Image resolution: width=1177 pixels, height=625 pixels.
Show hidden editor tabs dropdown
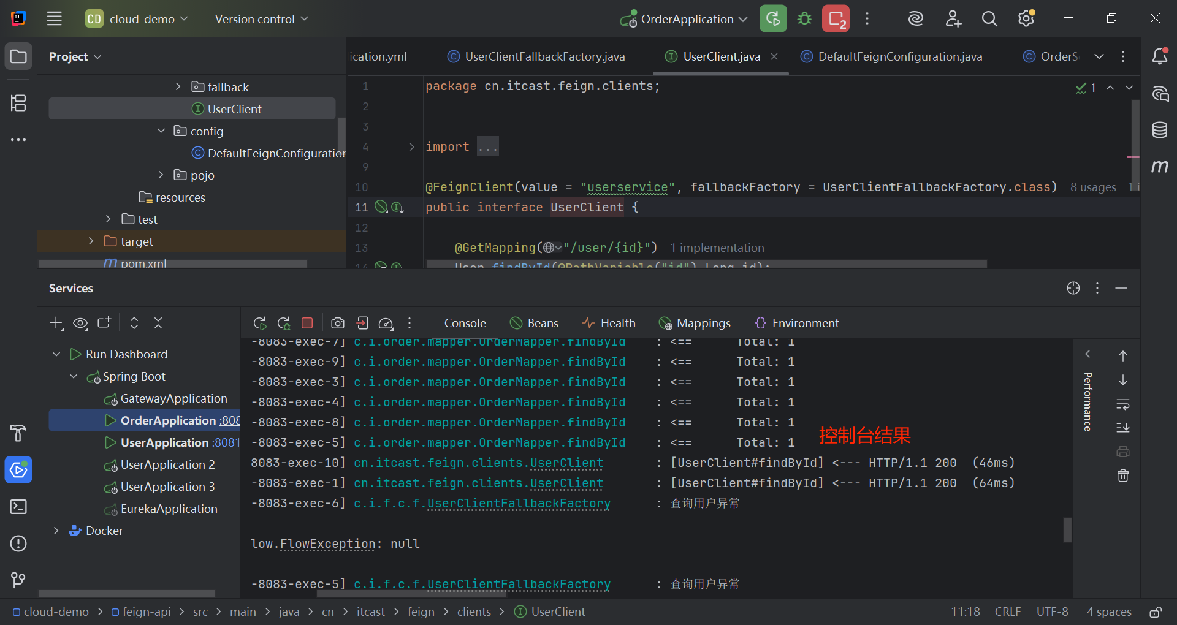coord(1099,56)
